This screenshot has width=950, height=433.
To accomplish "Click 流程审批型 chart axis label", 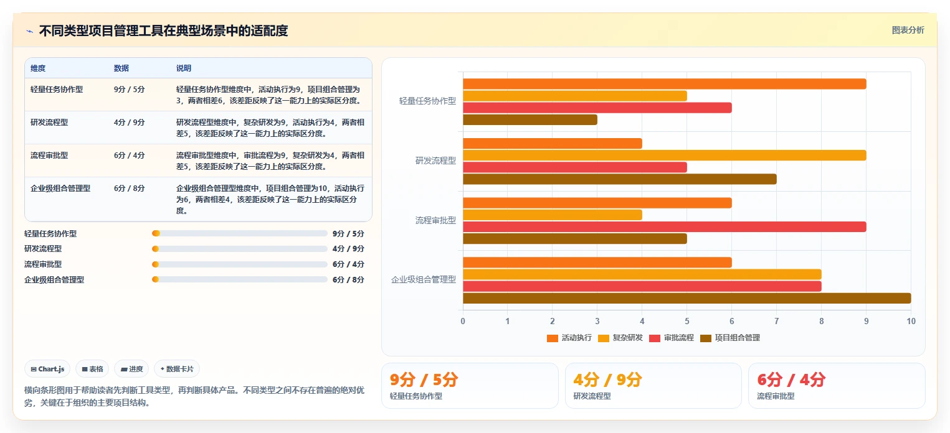I will (435, 220).
